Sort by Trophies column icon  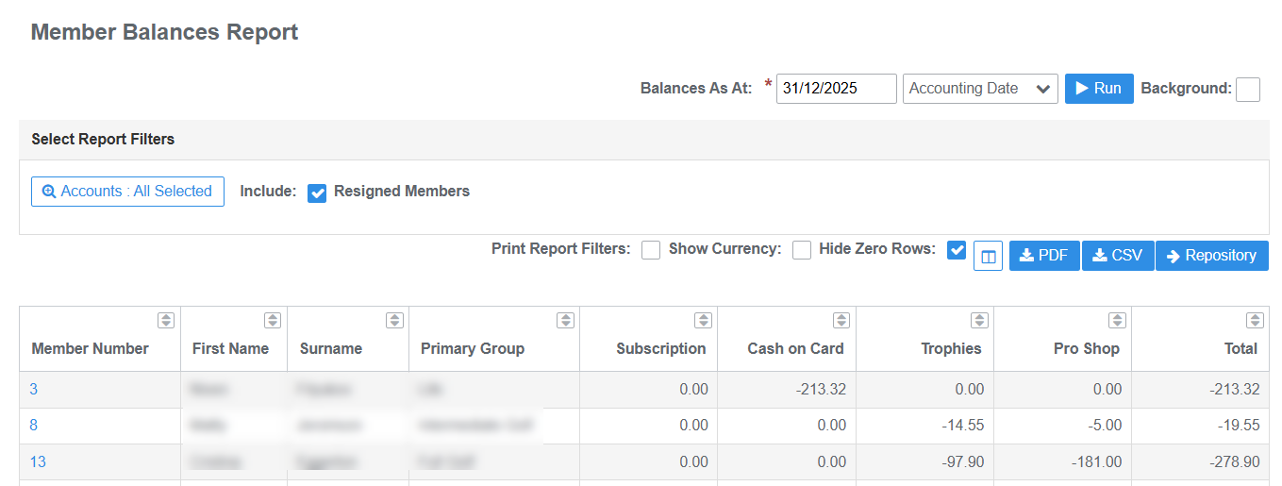pos(979,321)
